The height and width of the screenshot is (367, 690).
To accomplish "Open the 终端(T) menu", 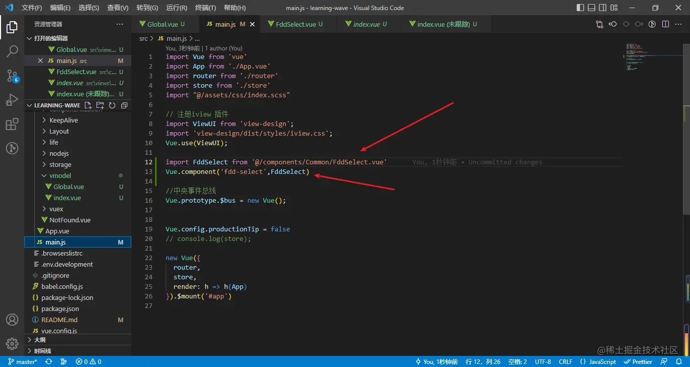I will 206,8.
